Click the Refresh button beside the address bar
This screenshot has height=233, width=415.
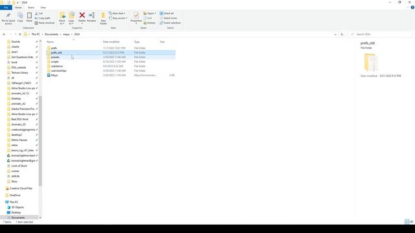[342, 34]
